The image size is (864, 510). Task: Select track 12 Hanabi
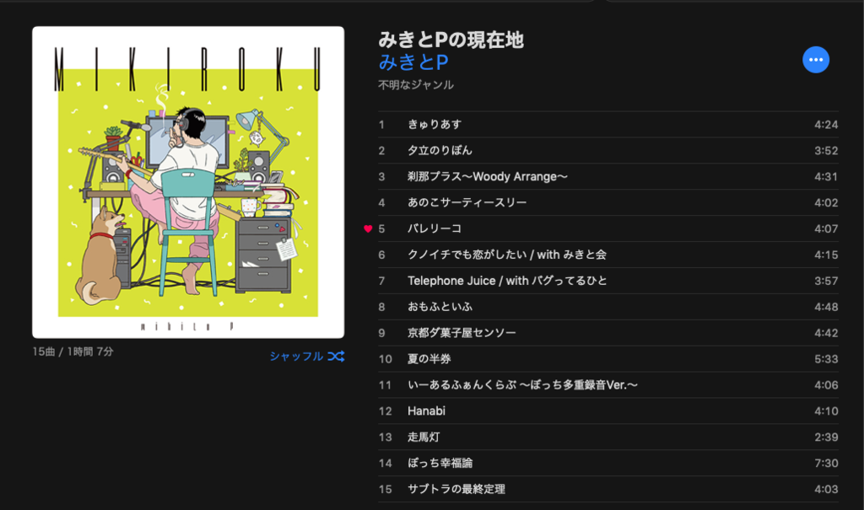608,411
